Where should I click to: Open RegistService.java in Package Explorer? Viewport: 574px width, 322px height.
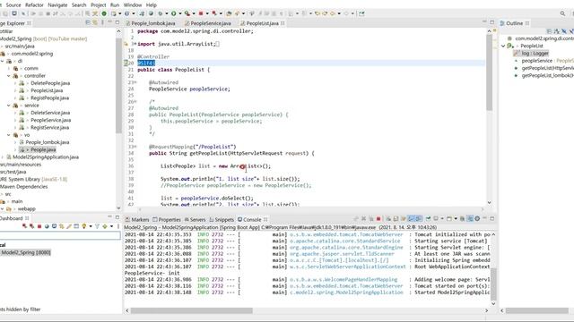pyautogui.click(x=50, y=127)
